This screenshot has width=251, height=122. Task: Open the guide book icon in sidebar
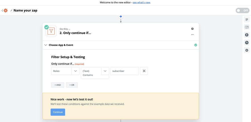click(247, 27)
